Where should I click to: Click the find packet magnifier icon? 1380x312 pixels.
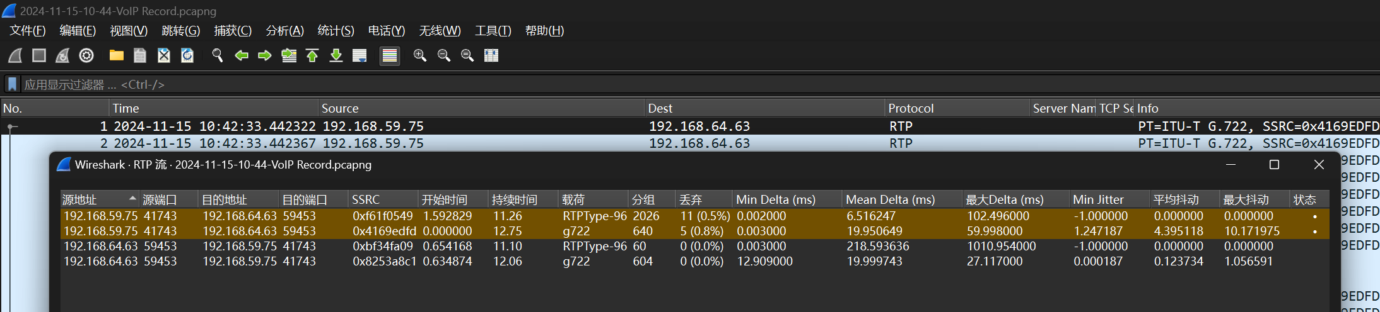pos(218,55)
